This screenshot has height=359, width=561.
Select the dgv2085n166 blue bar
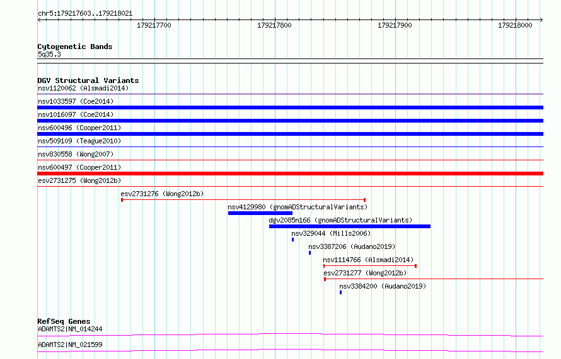pos(350,226)
